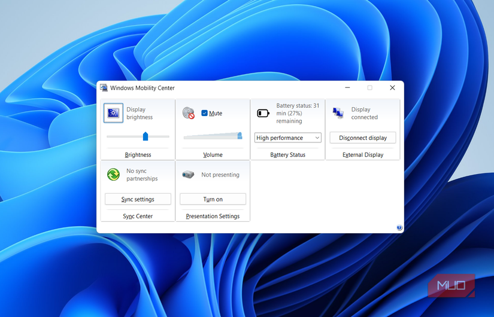Open the High performance power plan dropdown
Screen dimensions: 494x317
[x=287, y=138]
